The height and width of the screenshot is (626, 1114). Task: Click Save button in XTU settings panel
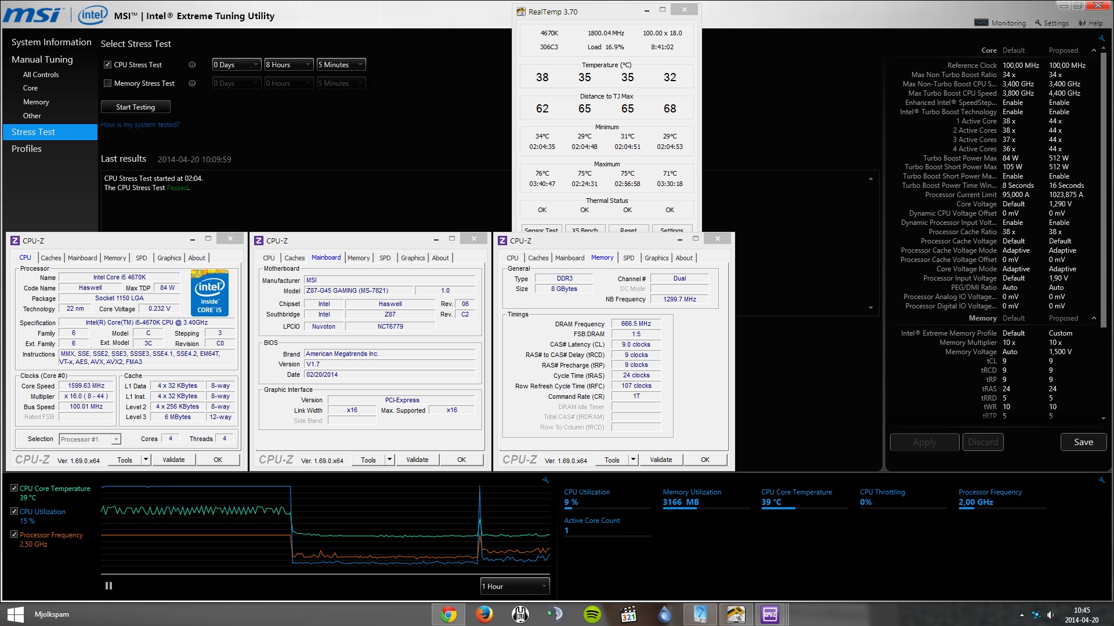click(x=1083, y=442)
